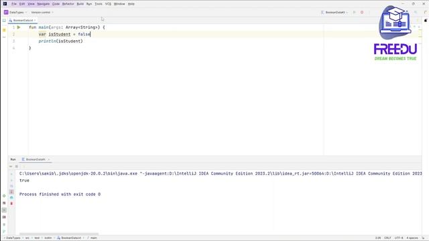Open the Git tool window icon at bottom-left
The image size is (429, 241).
[4, 232]
